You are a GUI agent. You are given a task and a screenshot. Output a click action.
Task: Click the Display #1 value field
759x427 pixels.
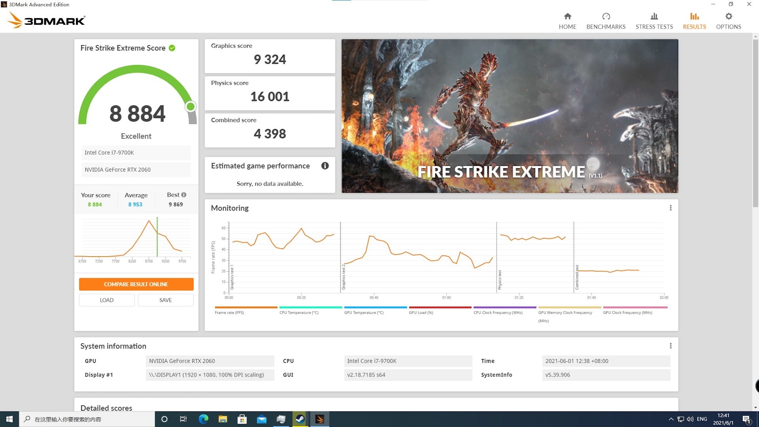pyautogui.click(x=210, y=375)
